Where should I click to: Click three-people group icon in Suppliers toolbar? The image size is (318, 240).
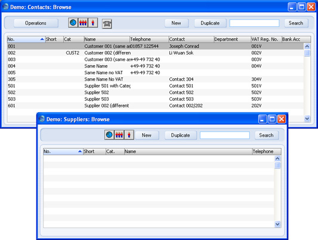[119, 135]
